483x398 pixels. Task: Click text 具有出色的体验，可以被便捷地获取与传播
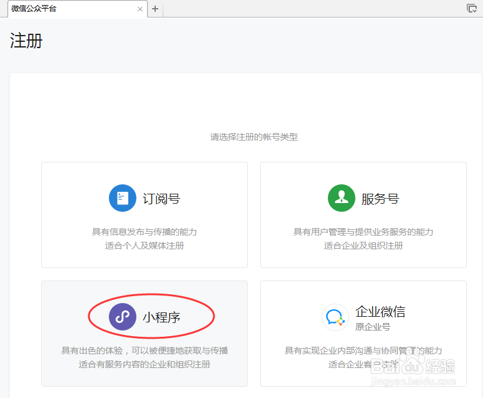(145, 351)
